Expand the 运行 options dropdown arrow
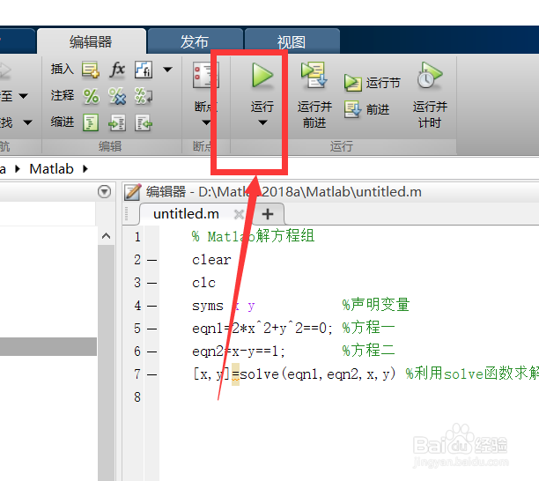 [262, 122]
